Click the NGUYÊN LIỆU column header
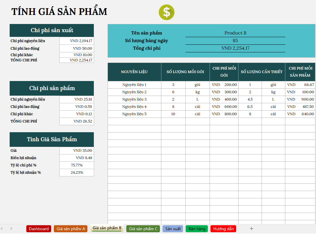316x234 pixels. click(x=134, y=72)
